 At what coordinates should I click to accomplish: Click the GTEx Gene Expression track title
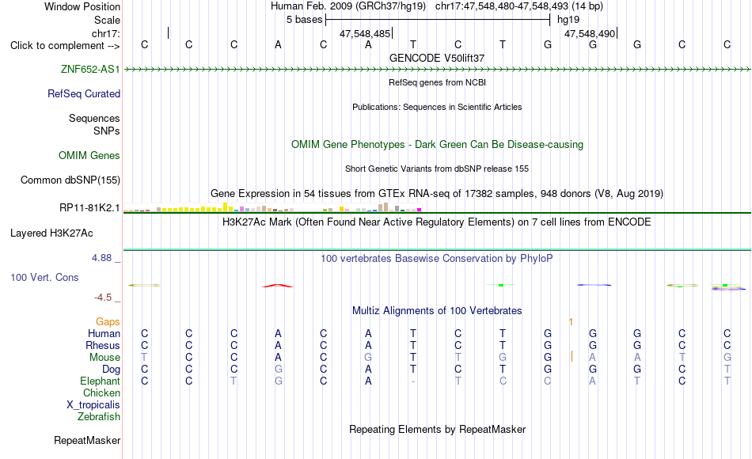tap(437, 193)
